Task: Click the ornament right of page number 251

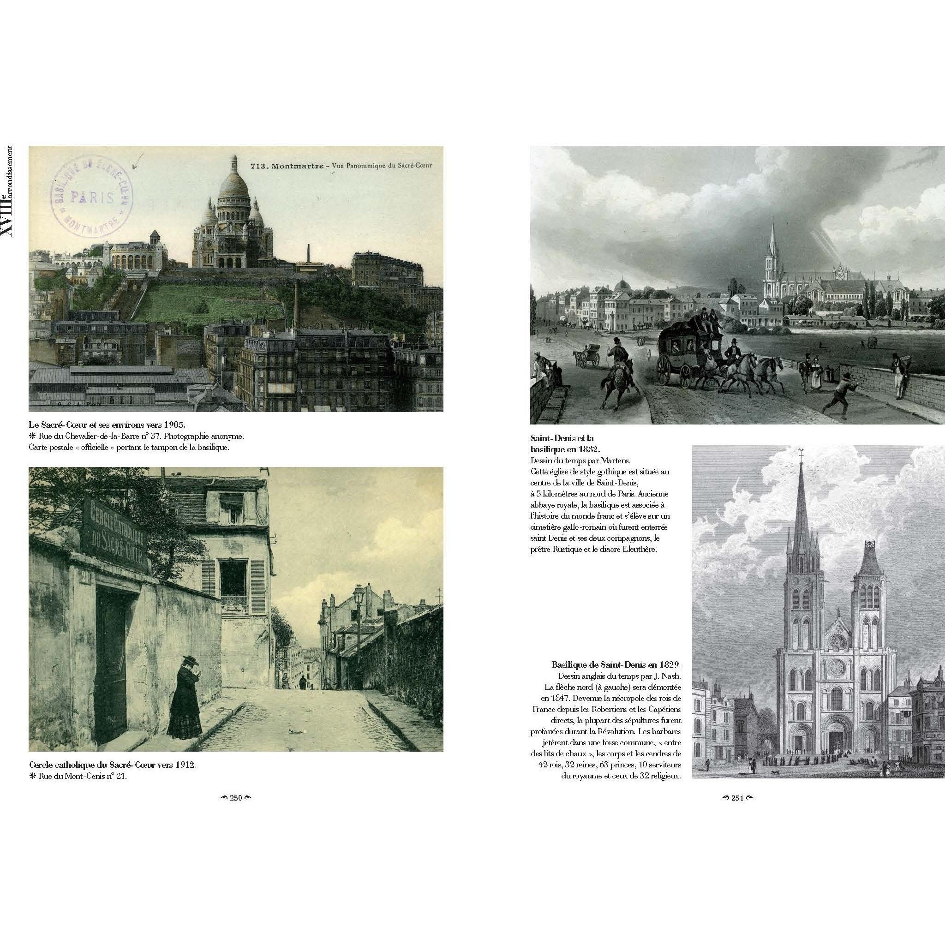Action: (750, 798)
